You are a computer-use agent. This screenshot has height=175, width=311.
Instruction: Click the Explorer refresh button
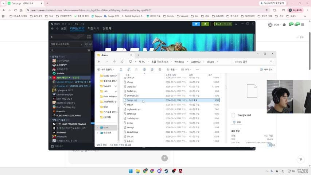122,62
